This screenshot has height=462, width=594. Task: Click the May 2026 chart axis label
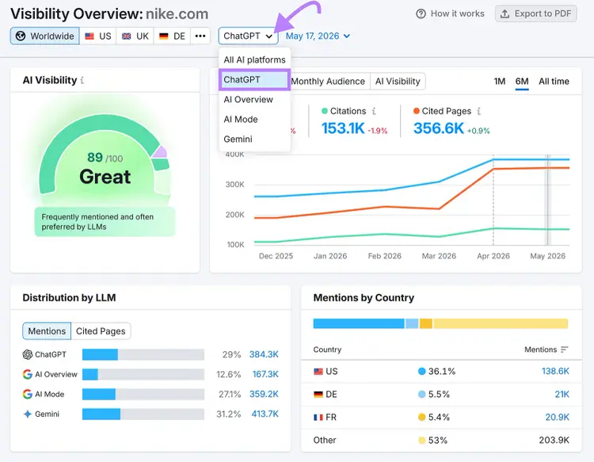547,256
